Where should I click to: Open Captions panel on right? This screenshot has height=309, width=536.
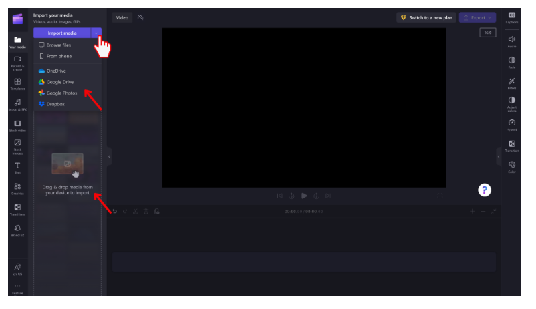coord(512,18)
